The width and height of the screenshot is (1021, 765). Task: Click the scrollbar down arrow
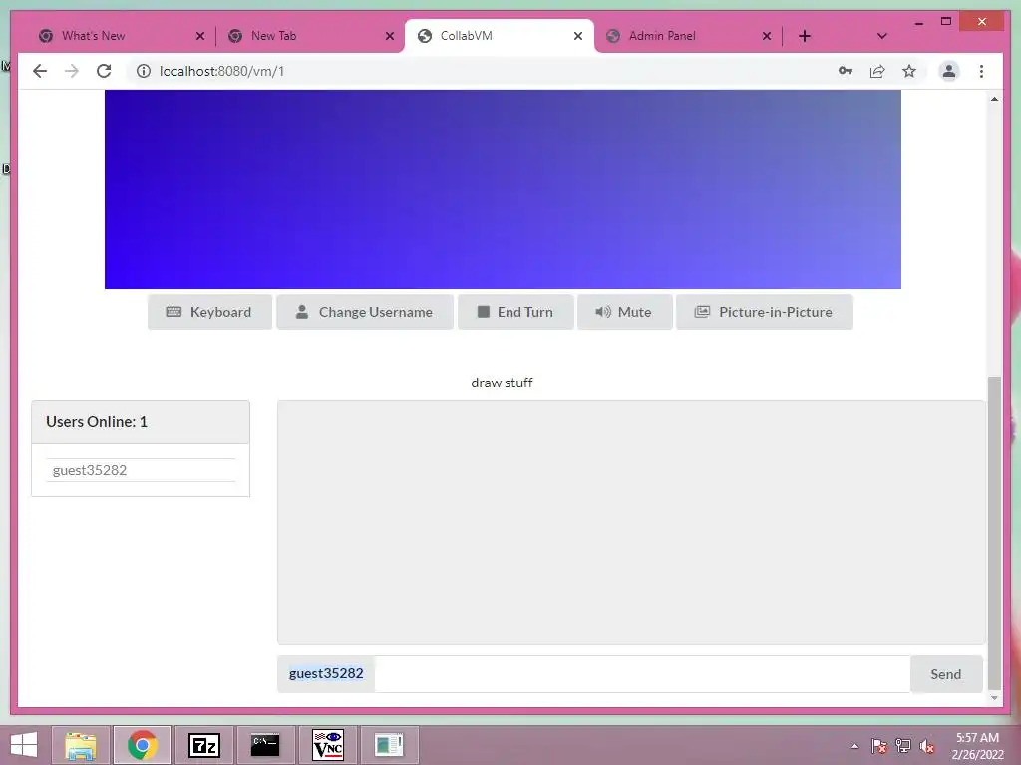click(x=994, y=698)
